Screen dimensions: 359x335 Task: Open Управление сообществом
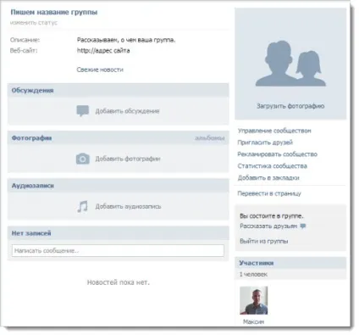(x=274, y=131)
